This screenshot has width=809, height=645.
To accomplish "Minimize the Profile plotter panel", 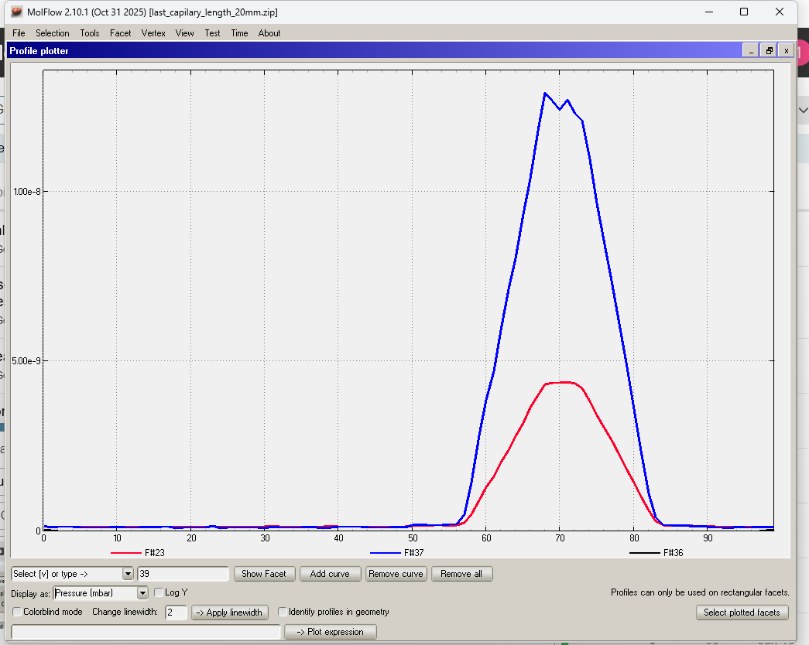I will (x=750, y=50).
